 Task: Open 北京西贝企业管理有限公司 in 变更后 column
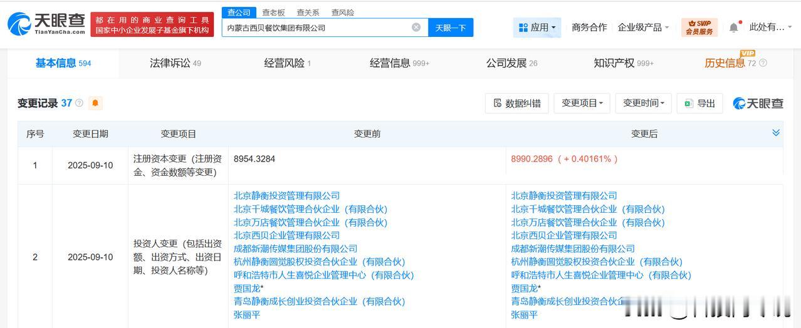[564, 235]
